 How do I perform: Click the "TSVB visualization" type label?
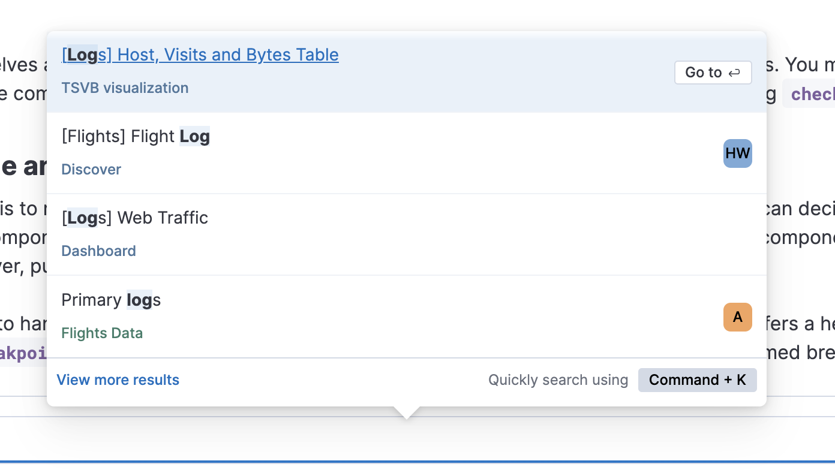click(125, 88)
